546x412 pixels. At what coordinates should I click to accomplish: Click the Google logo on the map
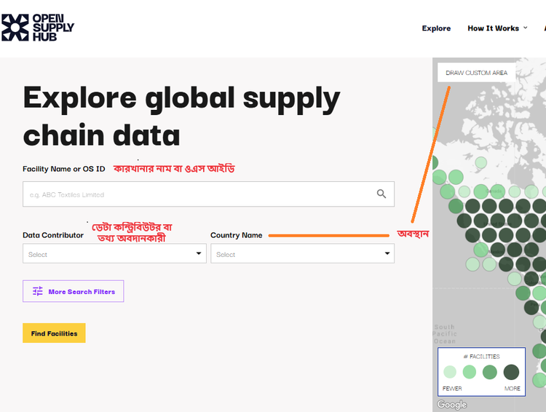point(452,404)
